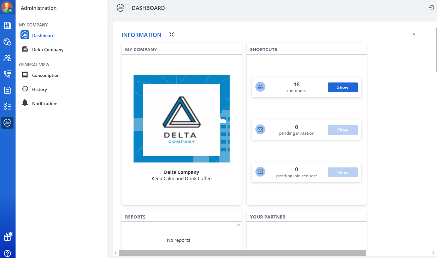The image size is (437, 258).
Task: Open the History page
Action: tap(39, 90)
